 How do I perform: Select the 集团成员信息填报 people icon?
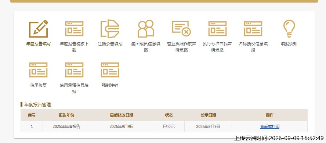click(x=146, y=29)
